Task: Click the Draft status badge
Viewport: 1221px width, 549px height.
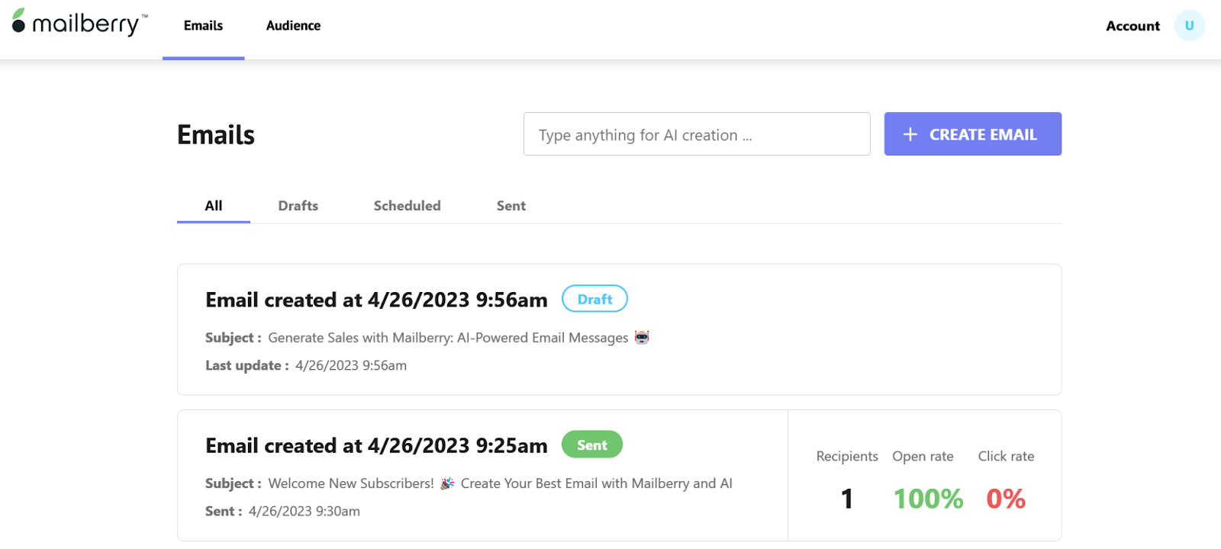Action: click(x=594, y=299)
